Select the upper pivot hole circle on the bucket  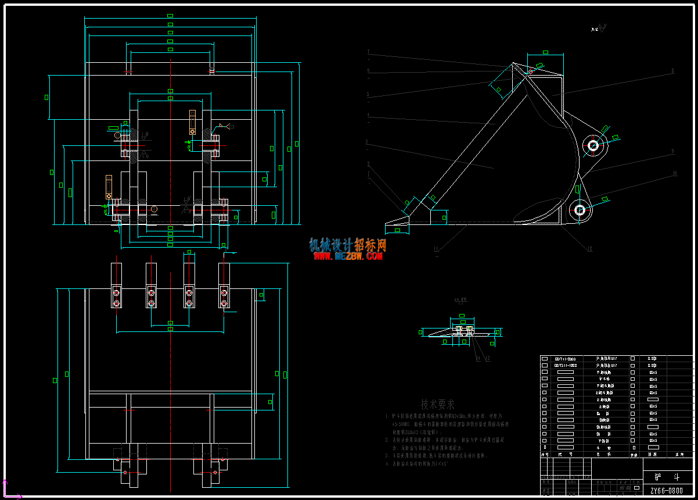(593, 145)
